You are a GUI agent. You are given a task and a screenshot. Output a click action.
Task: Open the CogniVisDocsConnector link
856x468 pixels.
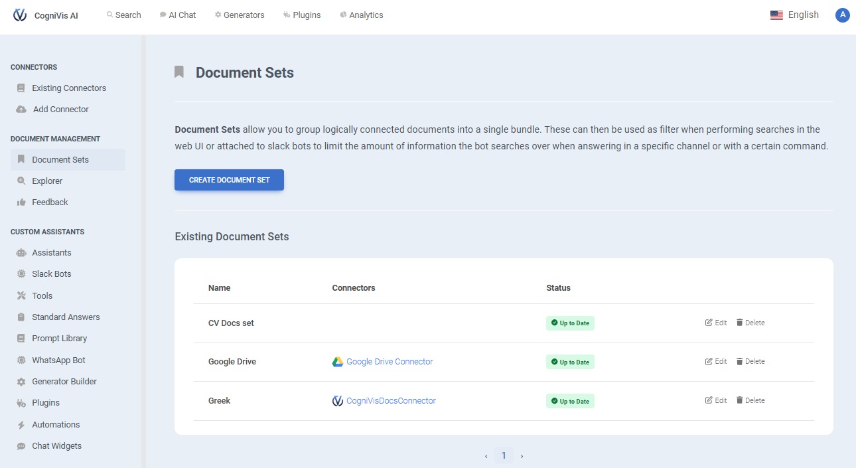391,400
